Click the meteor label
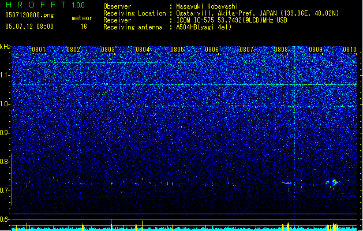The width and height of the screenshot is (363, 231). [x=82, y=18]
